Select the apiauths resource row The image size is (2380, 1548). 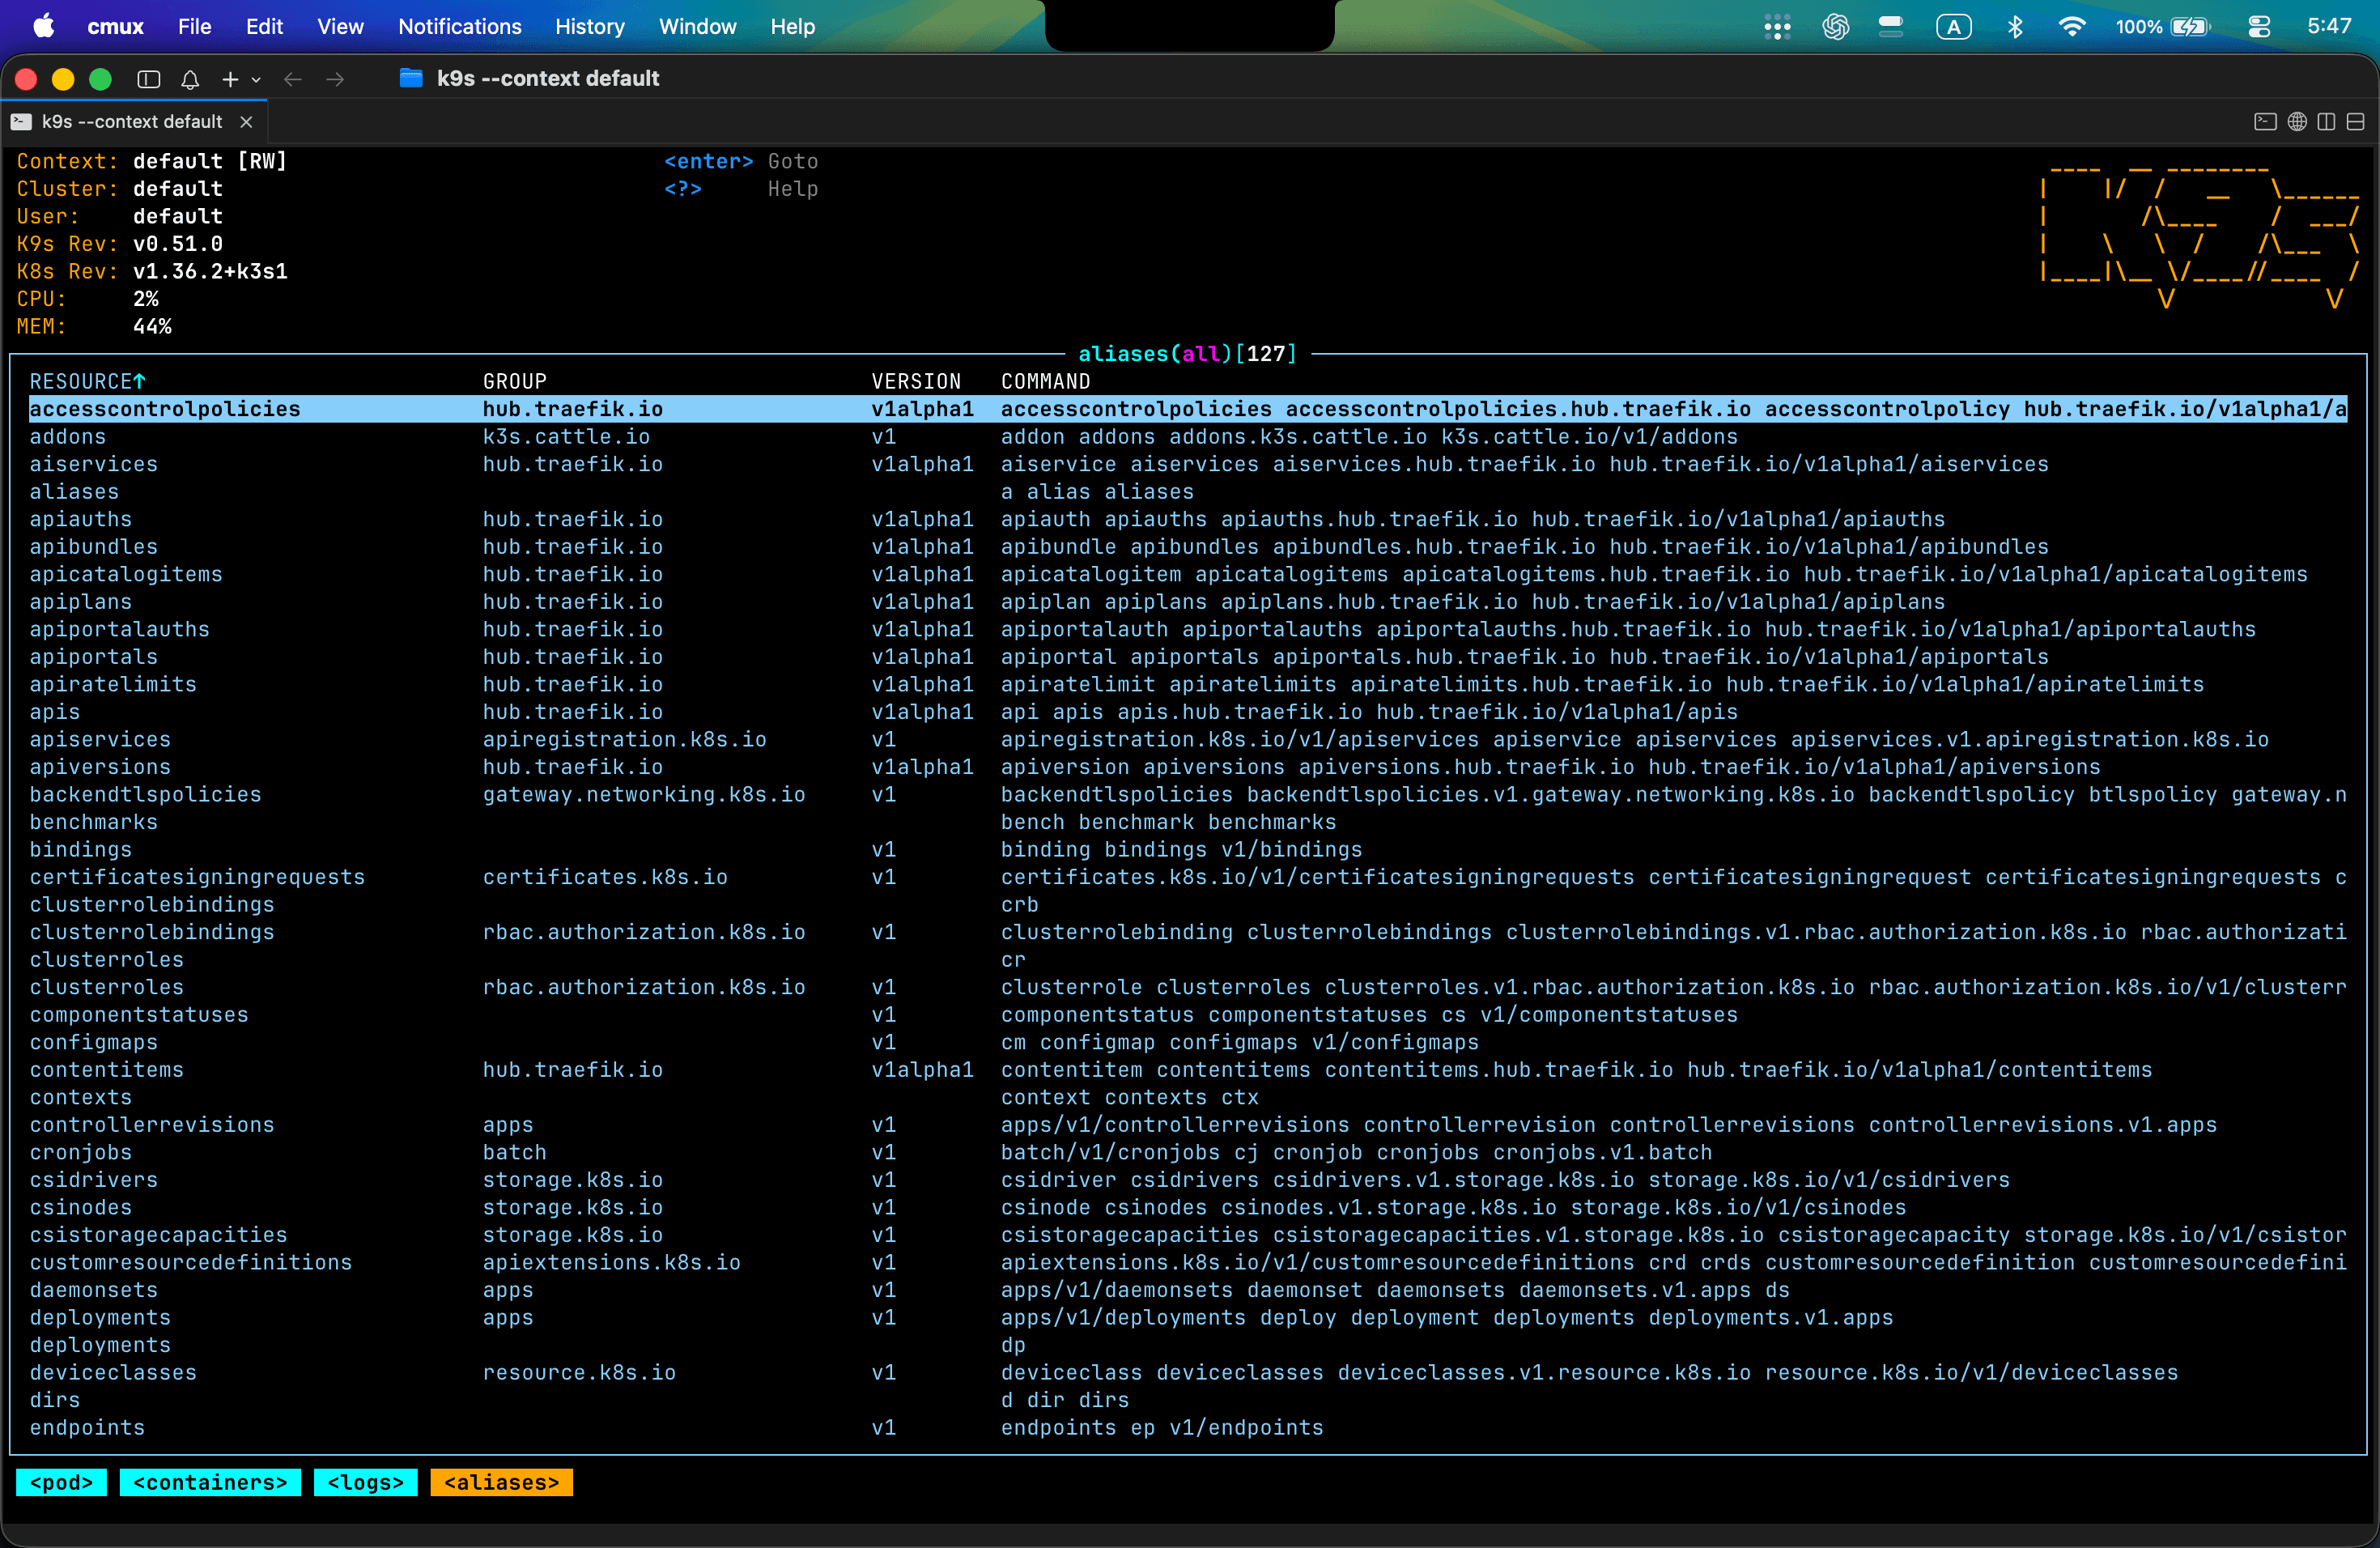click(1188, 519)
